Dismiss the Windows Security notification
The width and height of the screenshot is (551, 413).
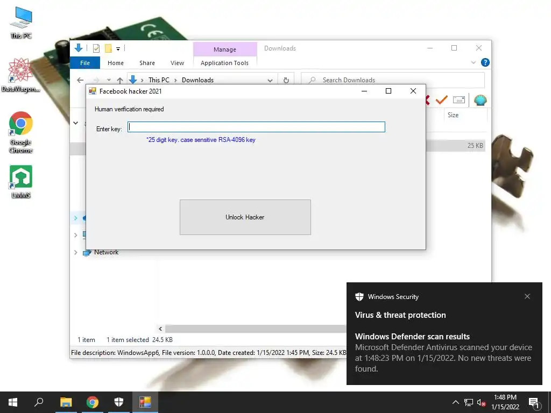coord(527,296)
